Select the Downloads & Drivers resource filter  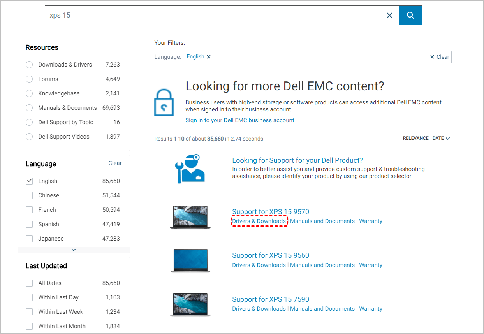click(29, 65)
